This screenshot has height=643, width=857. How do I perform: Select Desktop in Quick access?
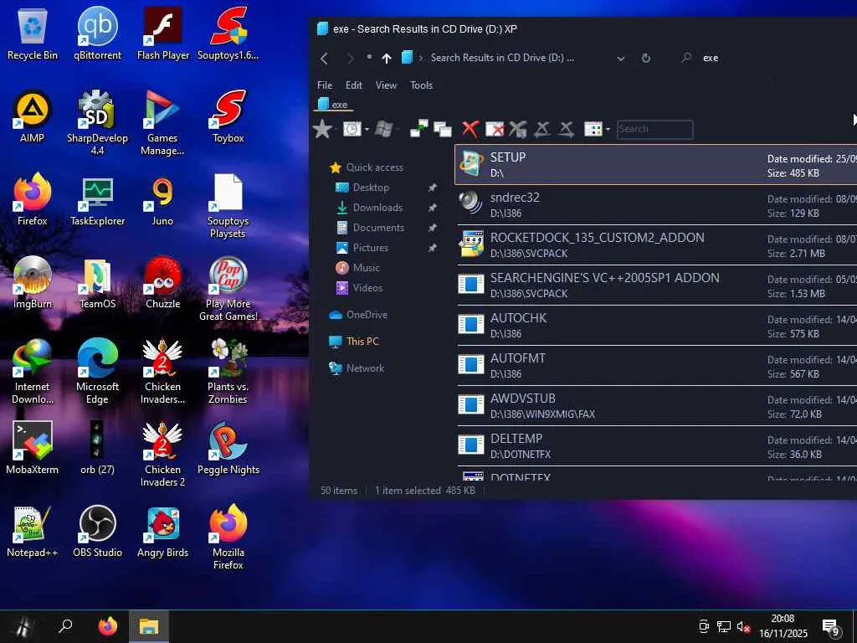371,188
